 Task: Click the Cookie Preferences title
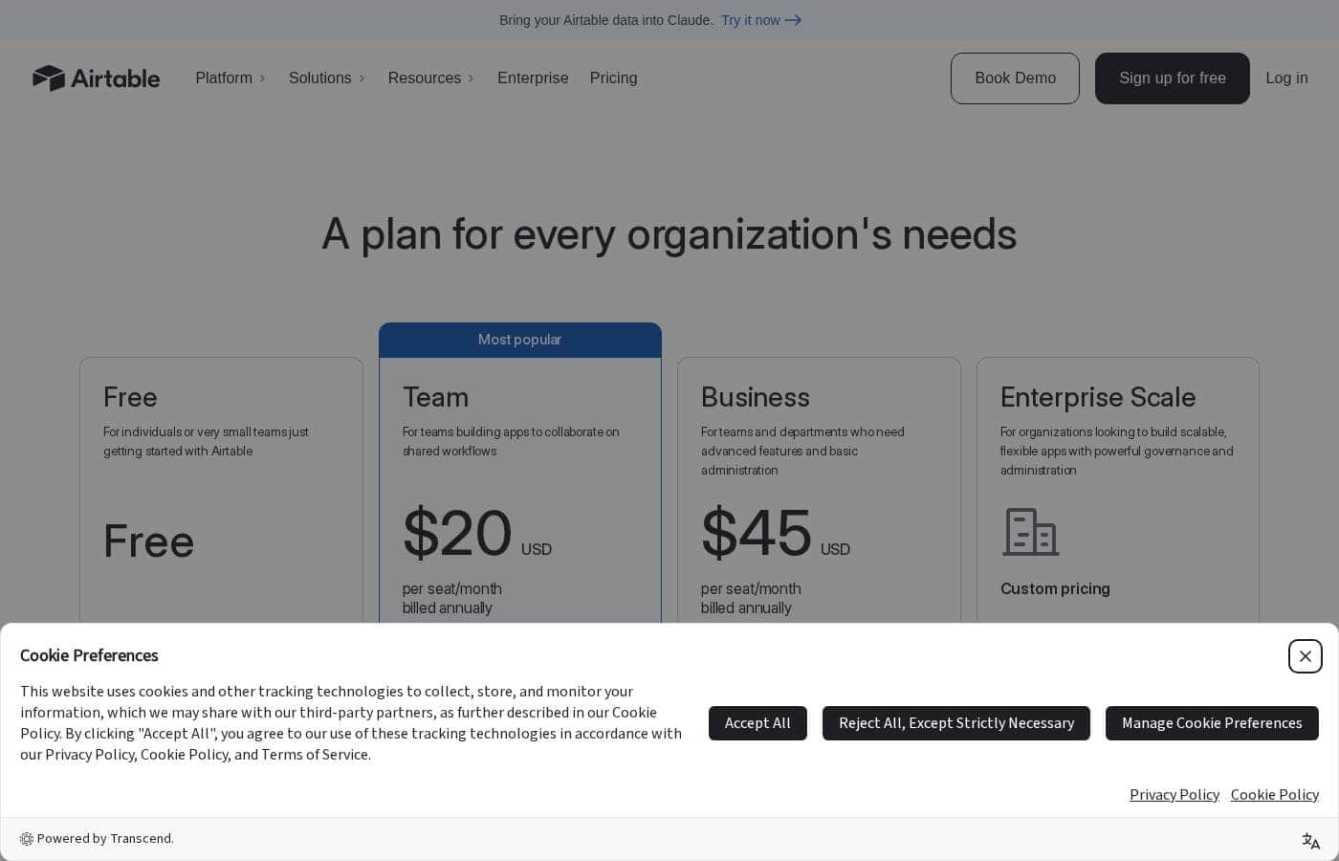click(x=89, y=655)
